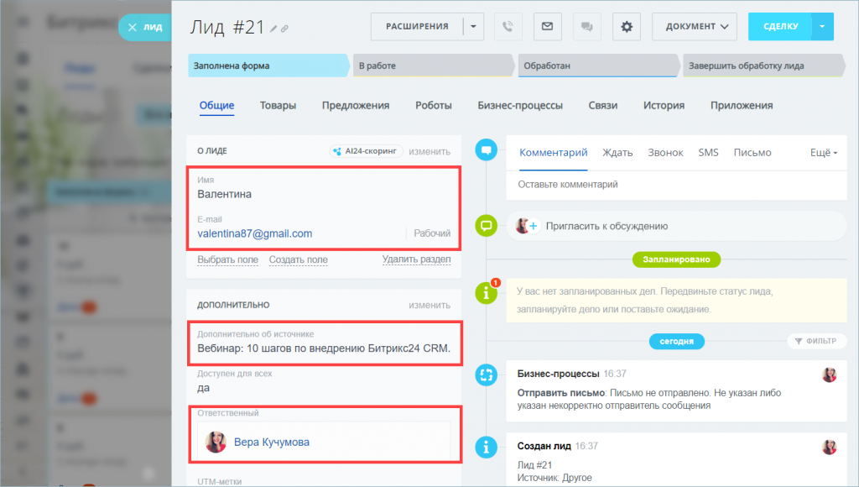Click the blue comment timeline icon

pyautogui.click(x=486, y=151)
